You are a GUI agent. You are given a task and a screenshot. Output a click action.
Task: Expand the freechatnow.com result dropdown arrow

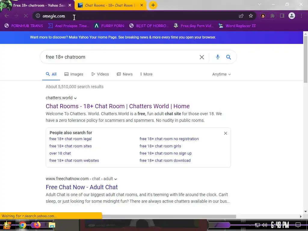pyautogui.click(x=116, y=179)
